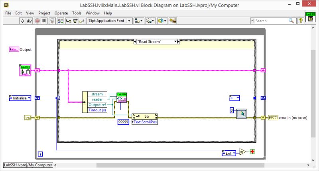Open the View menu
The image size is (319, 171).
point(30,13)
